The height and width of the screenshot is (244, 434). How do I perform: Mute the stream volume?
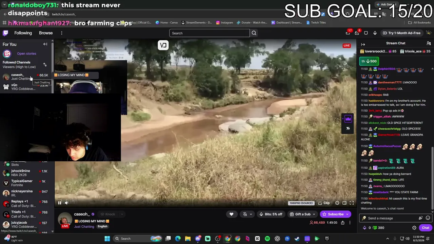66,203
